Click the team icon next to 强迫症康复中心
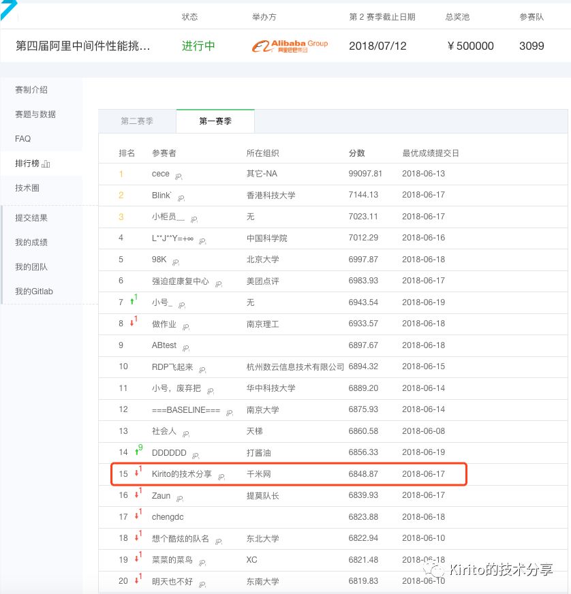The height and width of the screenshot is (594, 571). click(x=219, y=284)
